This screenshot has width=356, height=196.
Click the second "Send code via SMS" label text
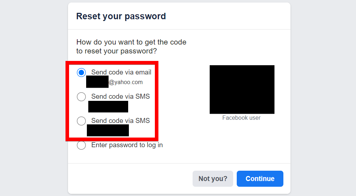(120, 121)
